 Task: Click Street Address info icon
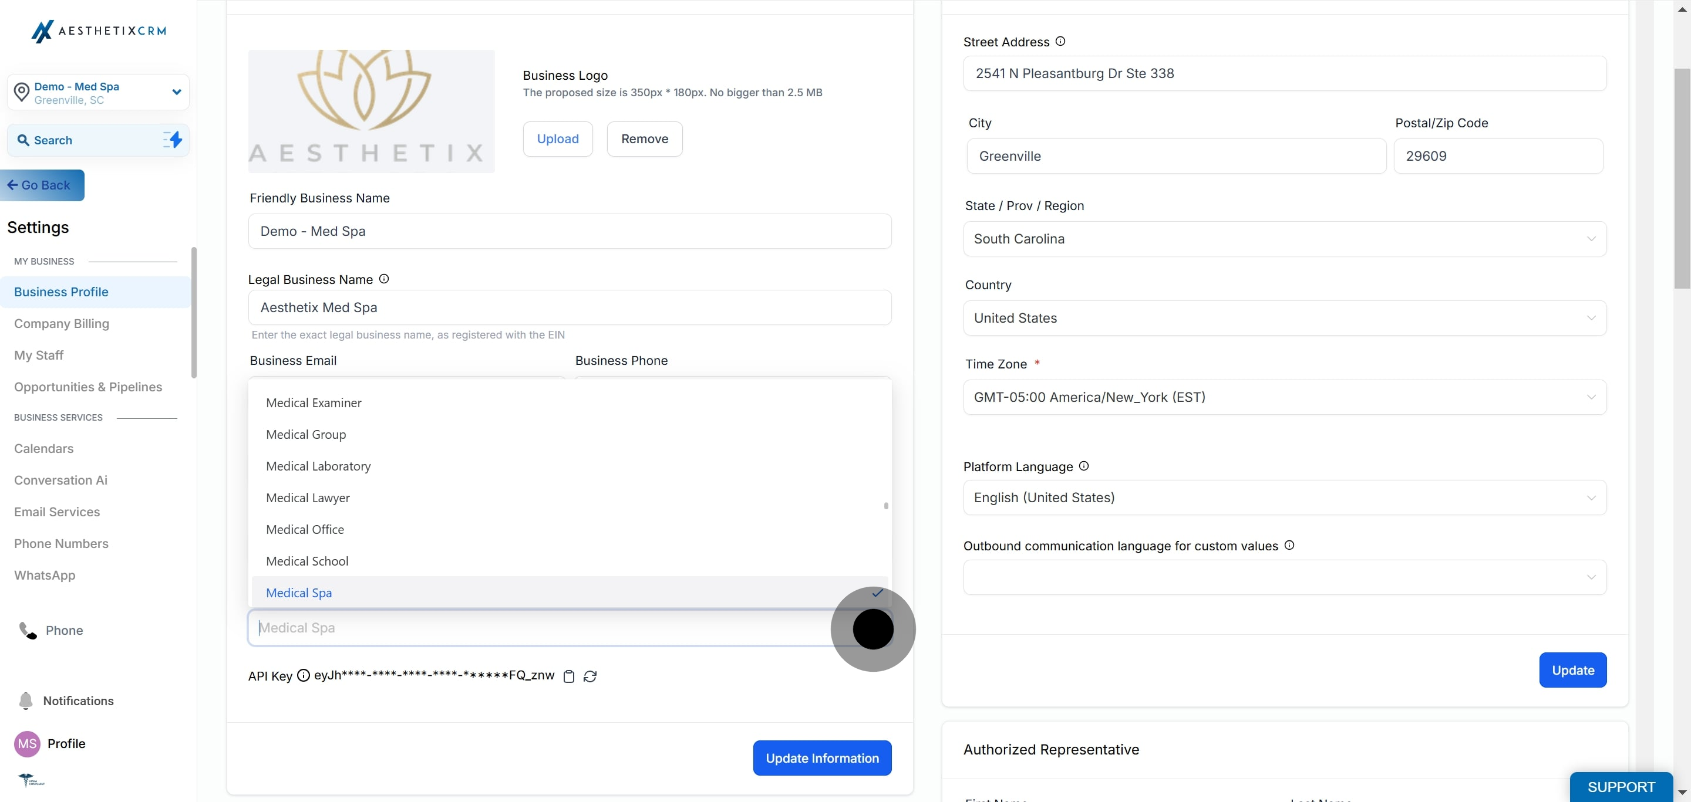1060,41
